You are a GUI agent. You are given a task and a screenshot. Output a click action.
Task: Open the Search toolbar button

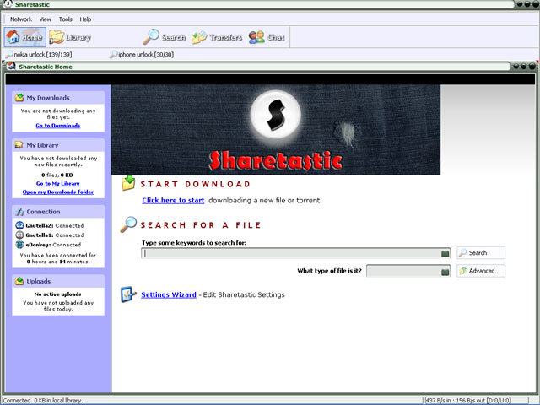click(165, 37)
